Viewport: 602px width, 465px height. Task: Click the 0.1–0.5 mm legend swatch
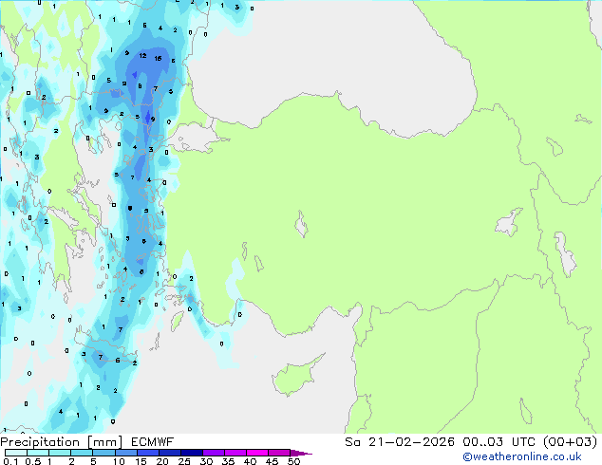click(16, 453)
